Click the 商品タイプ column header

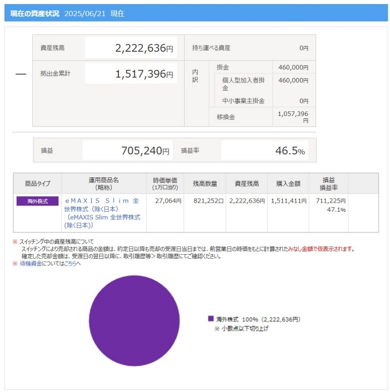tap(37, 184)
